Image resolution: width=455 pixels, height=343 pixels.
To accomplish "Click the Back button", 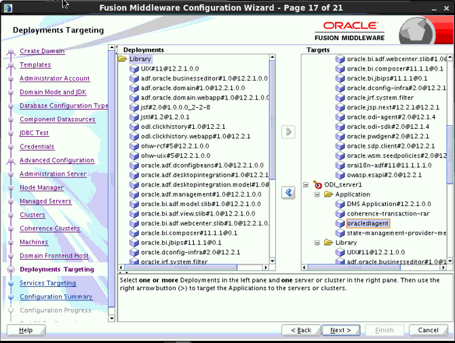I will pos(301,330).
